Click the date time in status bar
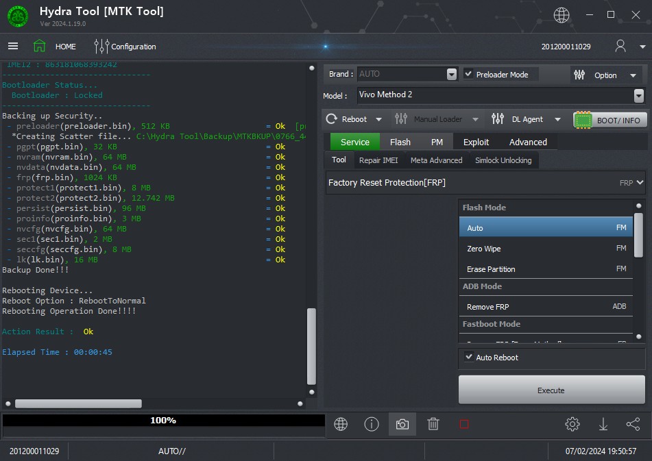 (x=601, y=451)
